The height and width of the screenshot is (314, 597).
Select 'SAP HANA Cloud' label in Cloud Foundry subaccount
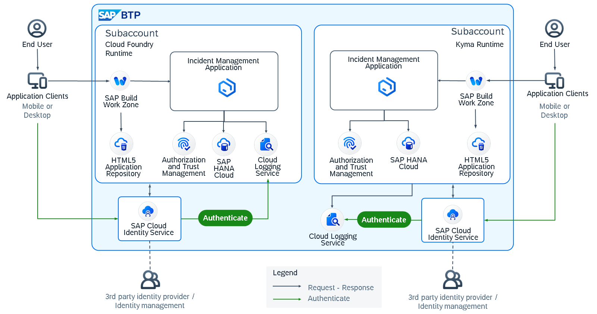coord(224,168)
